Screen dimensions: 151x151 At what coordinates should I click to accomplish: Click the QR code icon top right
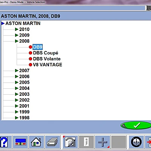149,8
